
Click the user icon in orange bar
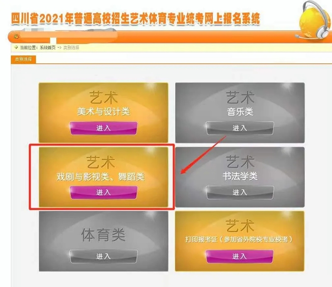[17, 36]
